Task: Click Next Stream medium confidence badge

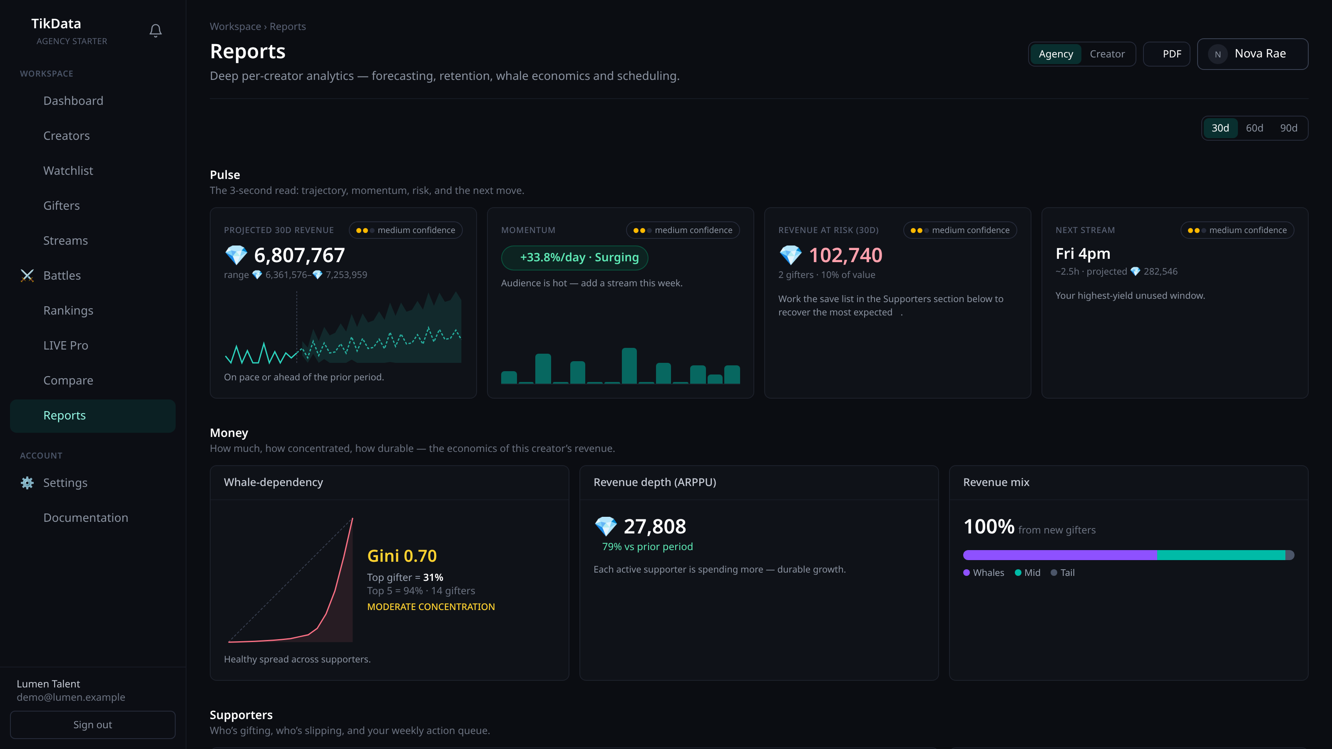Action: [x=1237, y=230]
